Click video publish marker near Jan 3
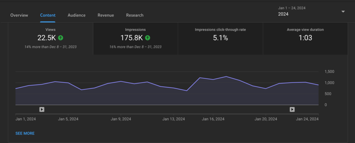 [x=42, y=109]
